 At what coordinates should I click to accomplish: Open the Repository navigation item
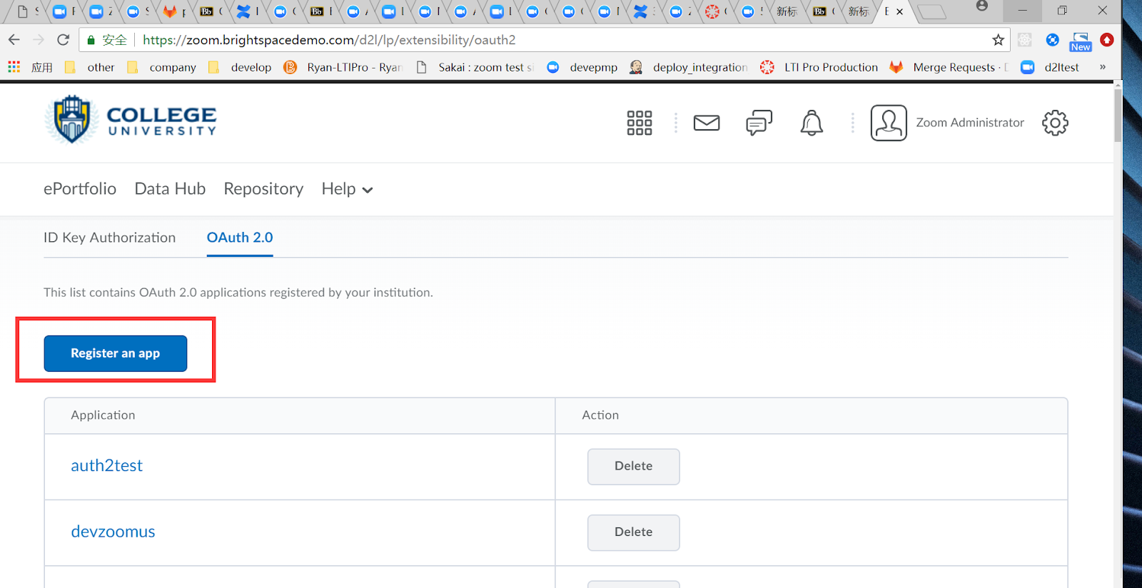coord(263,188)
